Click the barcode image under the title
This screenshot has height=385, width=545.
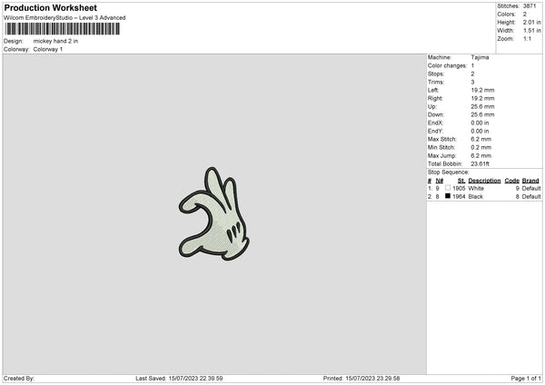63,29
